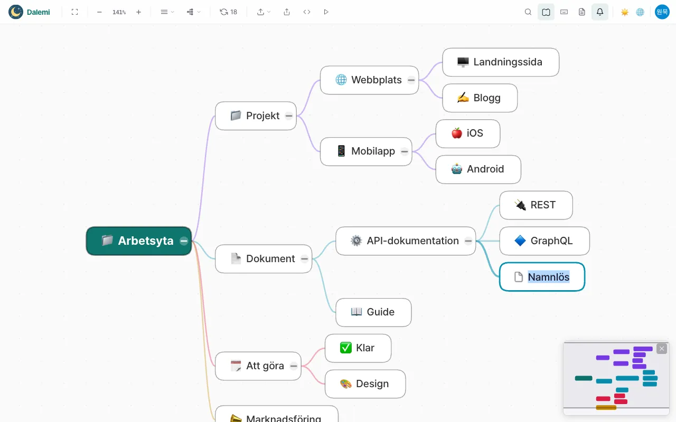Open the layout structure dropdown

(193, 12)
